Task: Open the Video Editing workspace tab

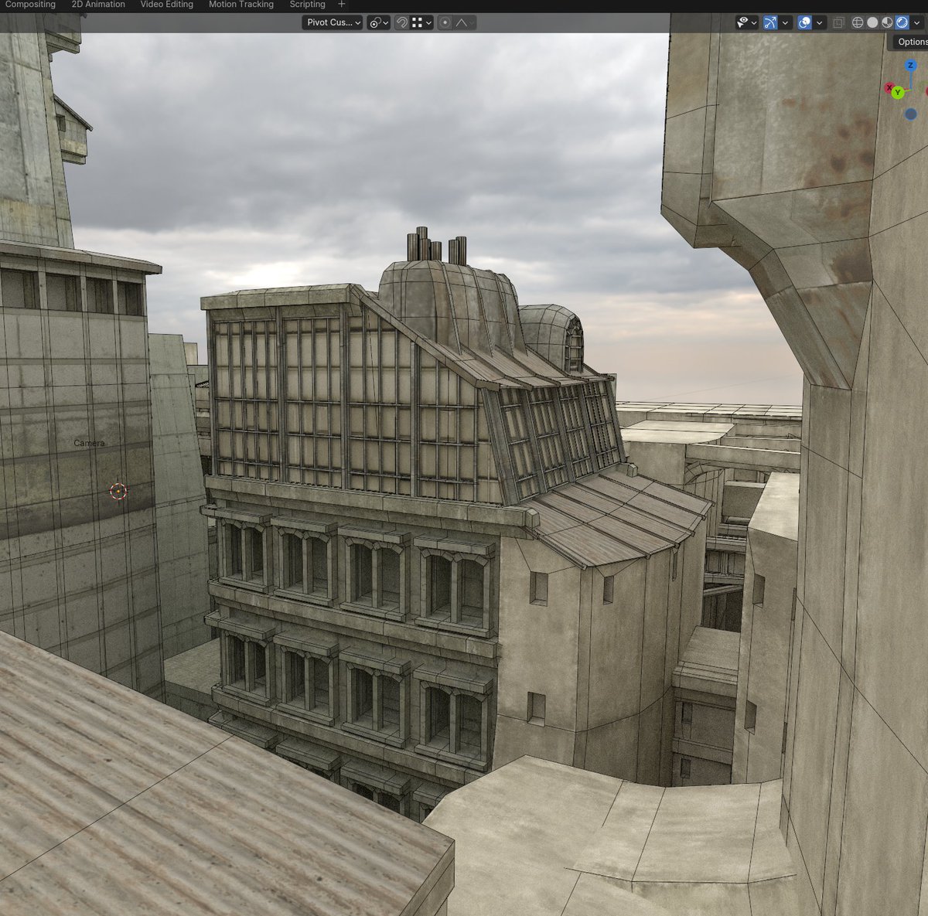Action: (166, 5)
